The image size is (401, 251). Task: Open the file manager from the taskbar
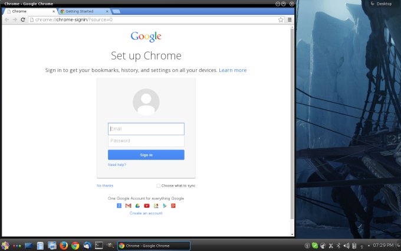40,246
